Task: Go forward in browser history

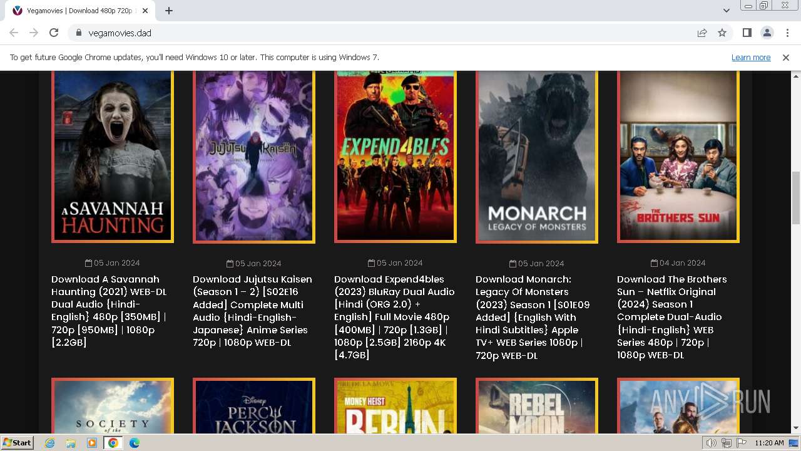Action: pyautogui.click(x=34, y=33)
